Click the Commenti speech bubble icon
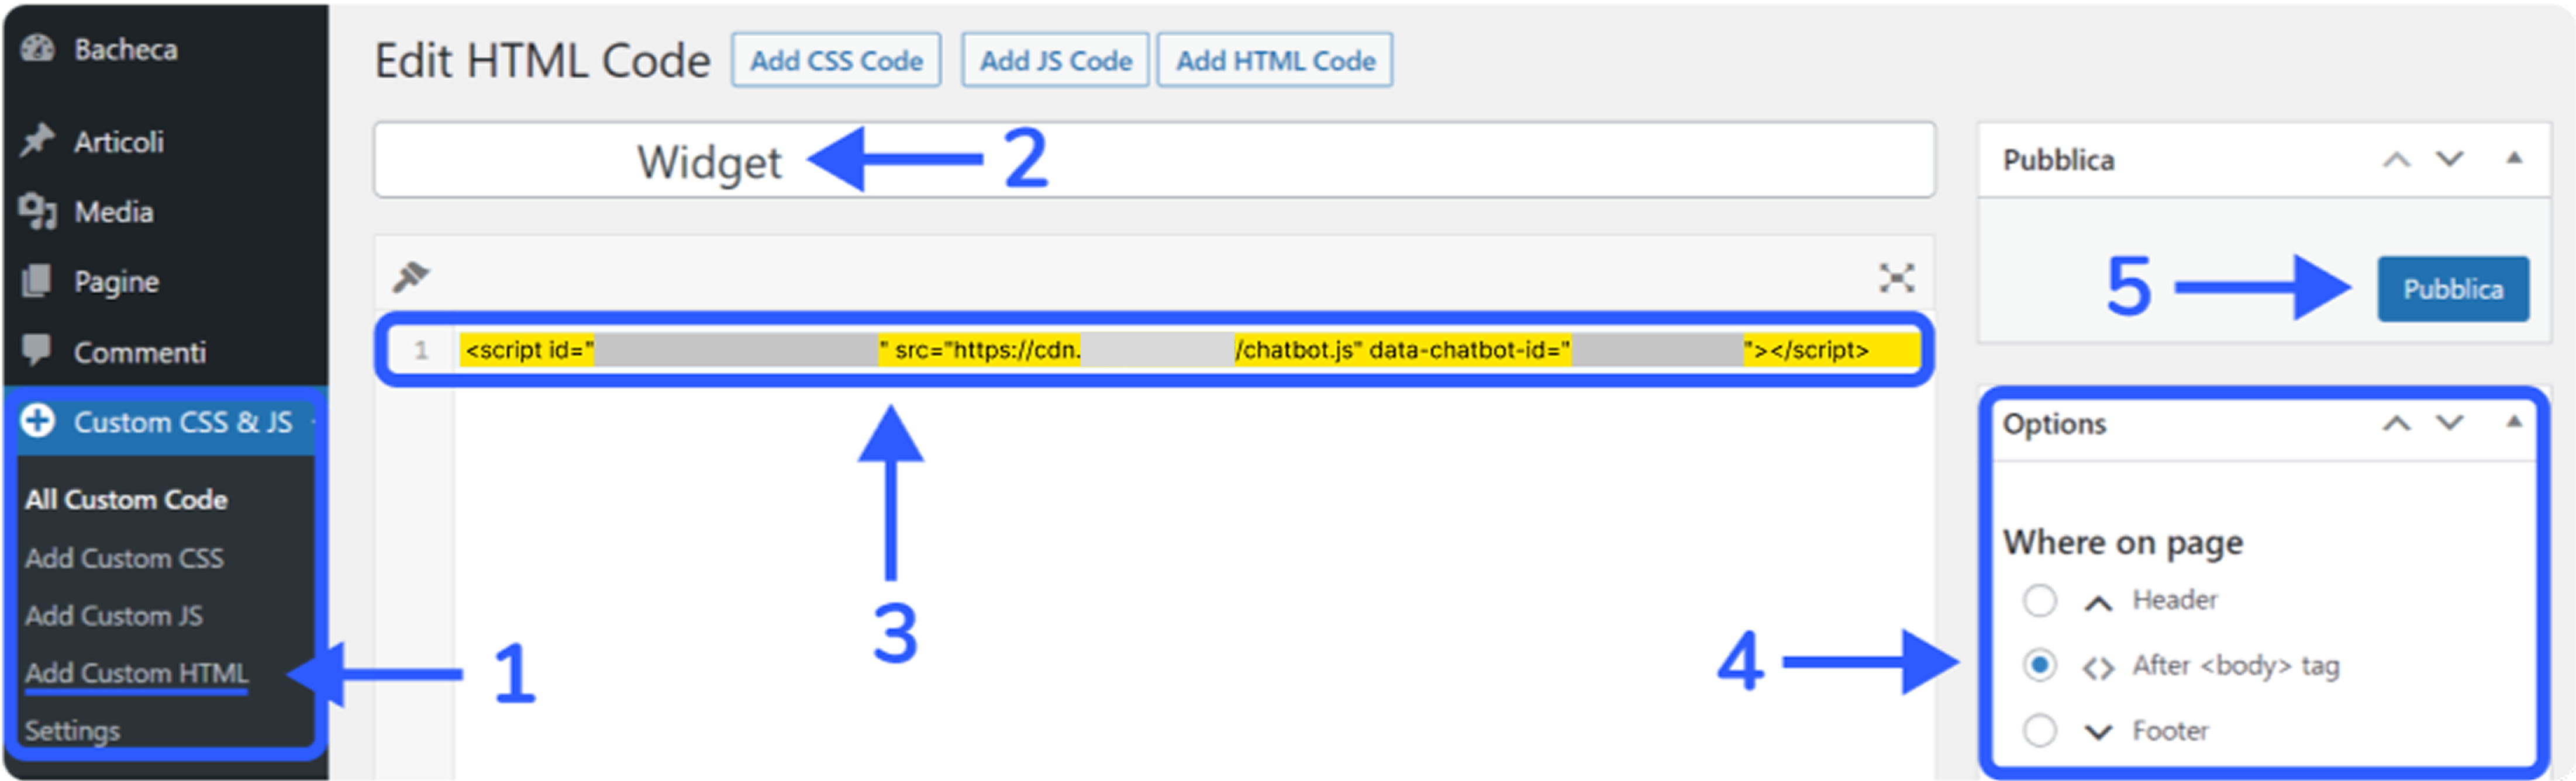 tap(37, 350)
